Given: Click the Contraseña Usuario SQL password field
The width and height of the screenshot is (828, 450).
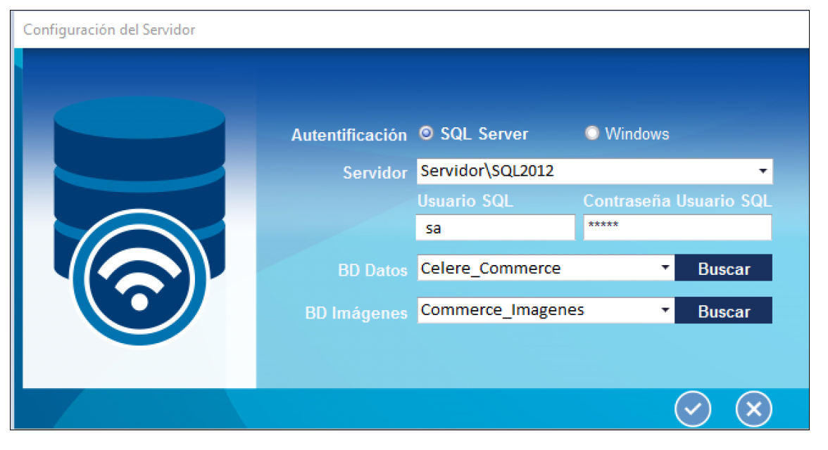Looking at the screenshot, I should (677, 228).
